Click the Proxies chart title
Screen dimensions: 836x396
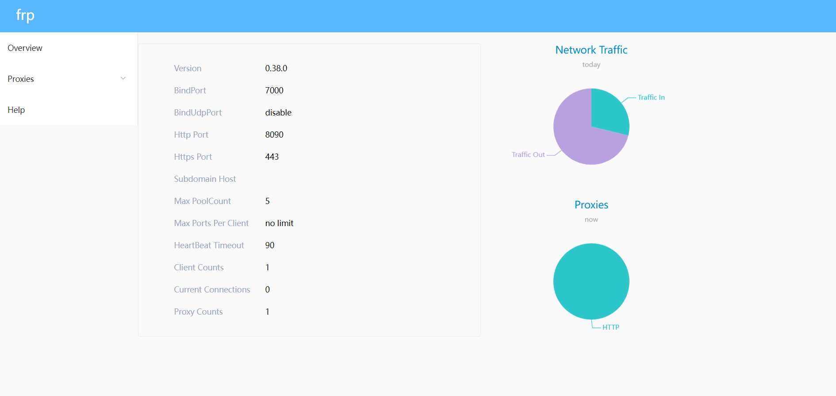click(591, 205)
